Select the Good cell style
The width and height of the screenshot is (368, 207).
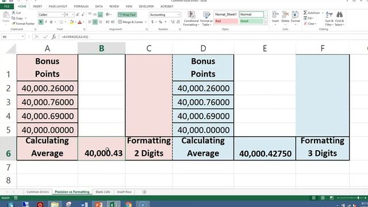[x=251, y=21]
